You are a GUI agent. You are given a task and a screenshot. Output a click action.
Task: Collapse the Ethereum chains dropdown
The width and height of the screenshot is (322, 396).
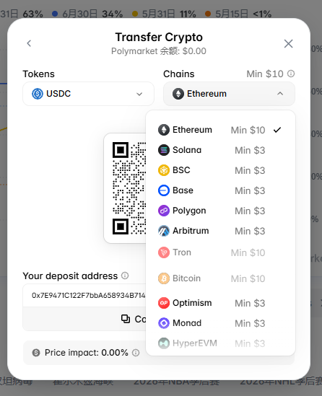[x=229, y=94]
